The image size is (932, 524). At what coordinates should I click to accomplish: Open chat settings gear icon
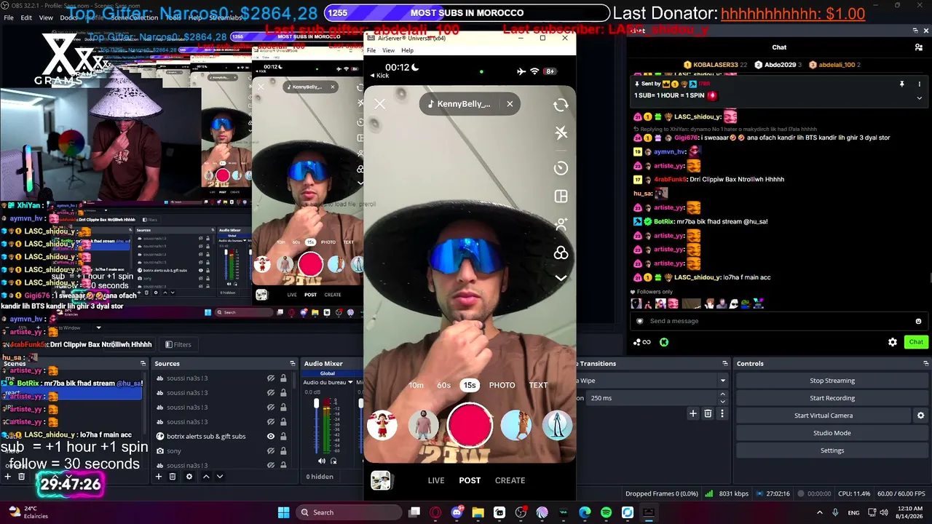[893, 342]
